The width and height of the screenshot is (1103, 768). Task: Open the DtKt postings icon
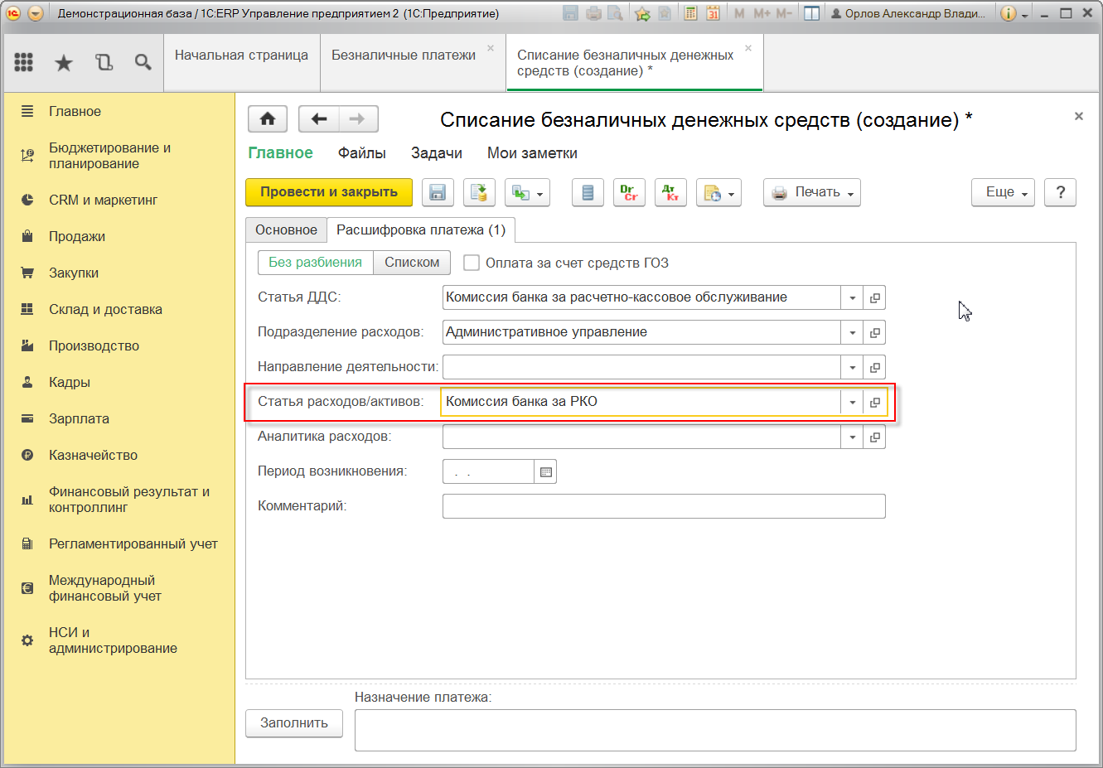[x=670, y=192]
